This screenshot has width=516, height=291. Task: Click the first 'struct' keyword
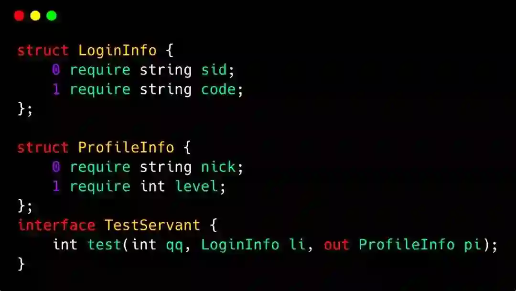[x=43, y=50]
